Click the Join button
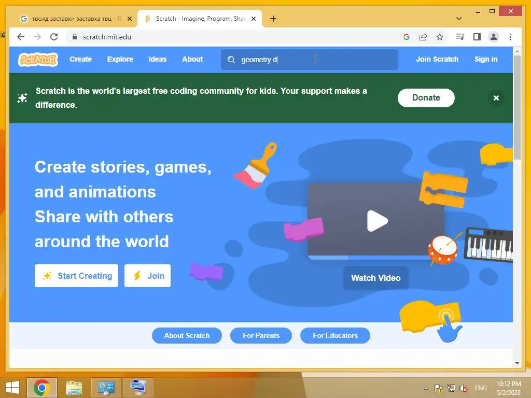Screen dimensions: 531x398 [147, 276]
